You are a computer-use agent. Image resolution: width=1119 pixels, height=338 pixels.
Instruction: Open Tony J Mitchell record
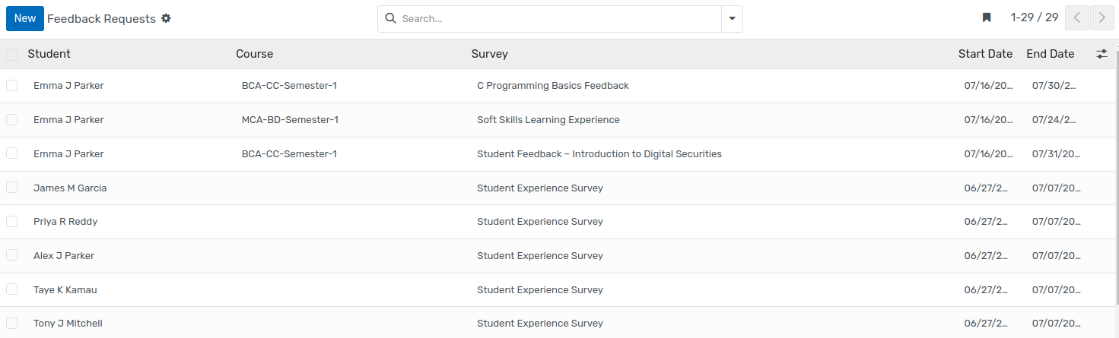coord(68,324)
